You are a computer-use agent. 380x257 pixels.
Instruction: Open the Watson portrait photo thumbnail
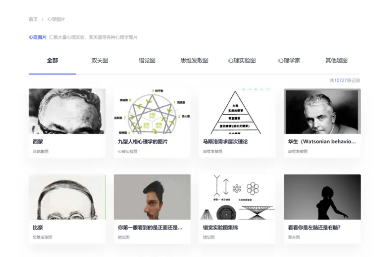click(323, 111)
